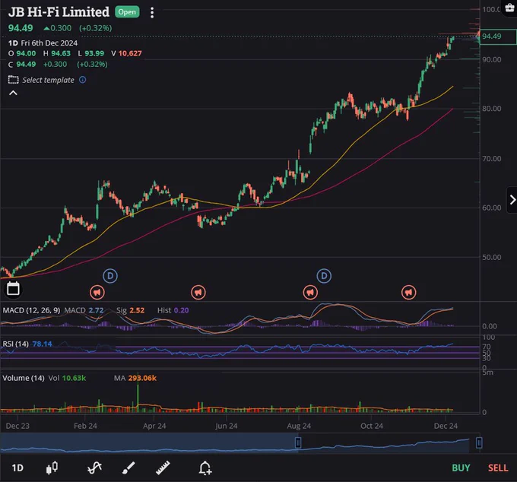517x482 pixels.
Task: Collapse the chart header with the up chevron
Action: coord(13,93)
